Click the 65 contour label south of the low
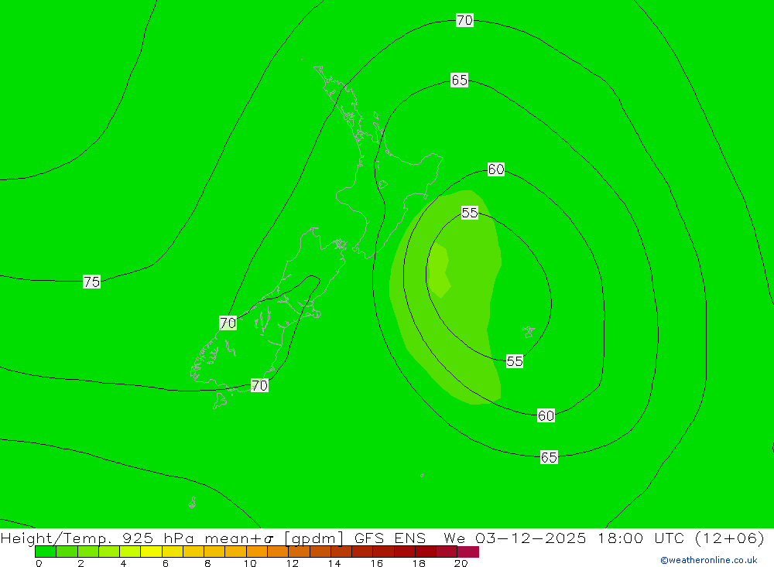Image resolution: width=774 pixels, height=567 pixels. (549, 457)
